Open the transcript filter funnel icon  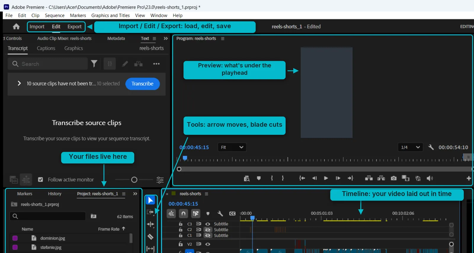[94, 64]
